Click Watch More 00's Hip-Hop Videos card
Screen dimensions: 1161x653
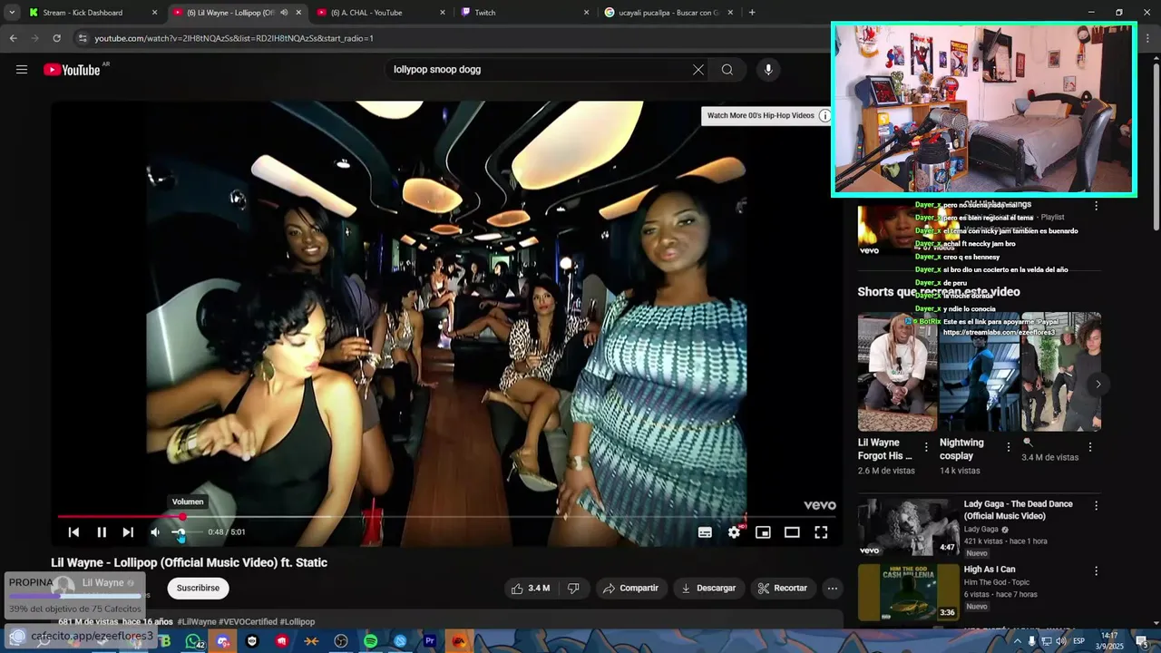coord(760,116)
